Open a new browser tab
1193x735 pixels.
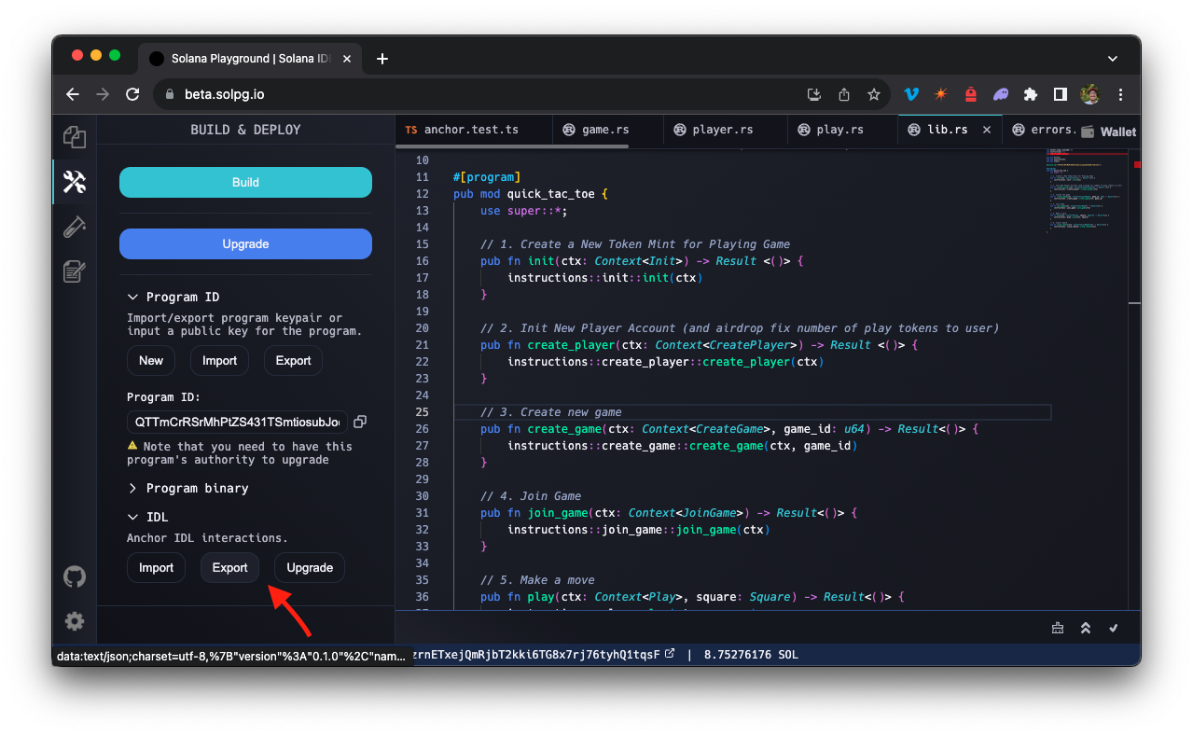[x=381, y=59]
